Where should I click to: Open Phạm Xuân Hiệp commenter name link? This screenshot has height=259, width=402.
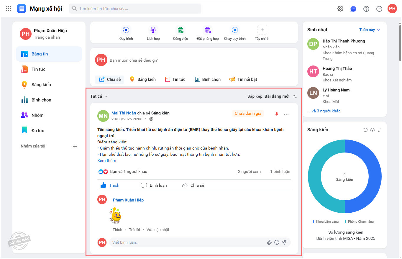pyautogui.click(x=128, y=200)
